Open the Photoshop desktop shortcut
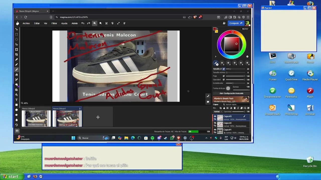Viewport: 321px width, 180px height. [x=291, y=110]
